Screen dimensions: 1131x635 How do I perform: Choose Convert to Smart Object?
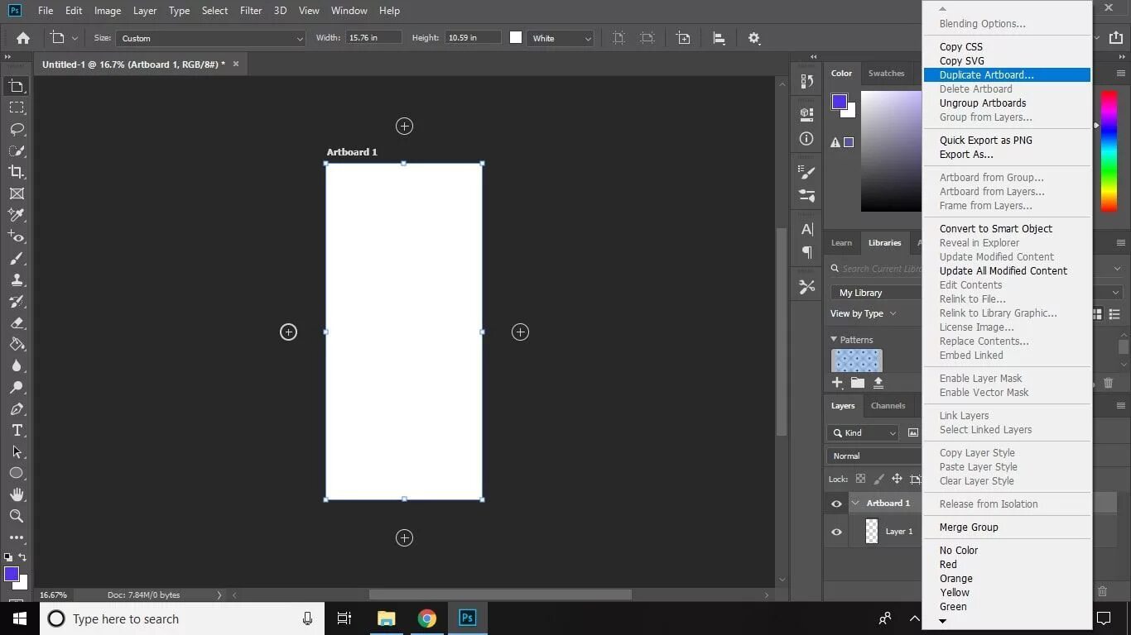point(996,229)
